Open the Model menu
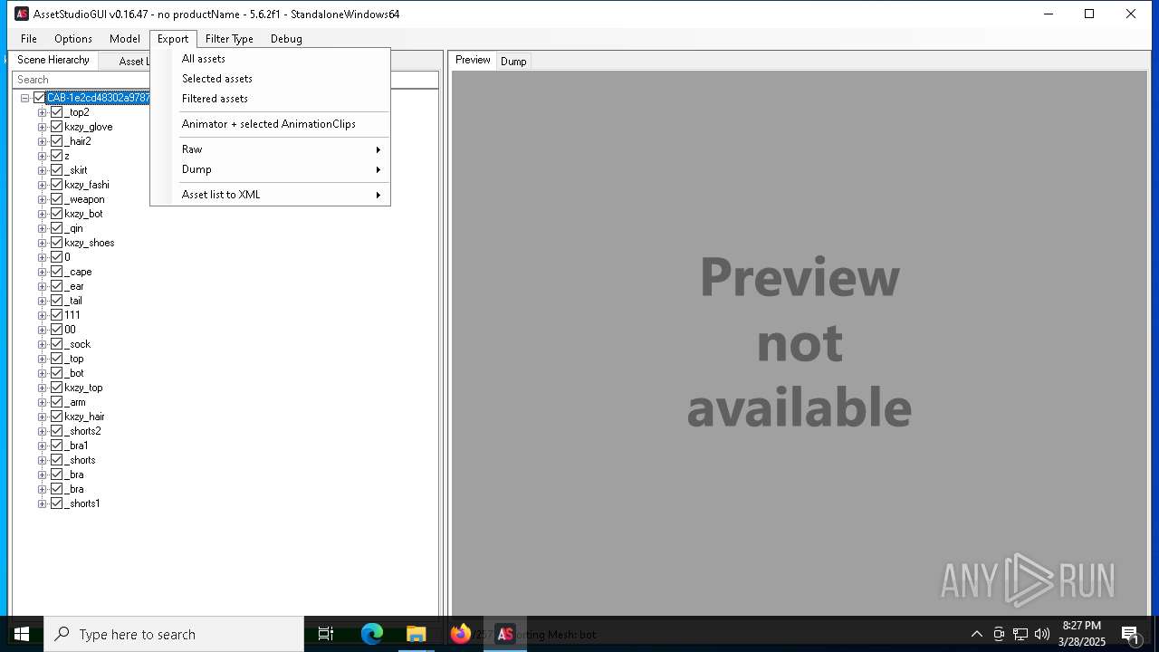This screenshot has width=1159, height=652. 125,39
